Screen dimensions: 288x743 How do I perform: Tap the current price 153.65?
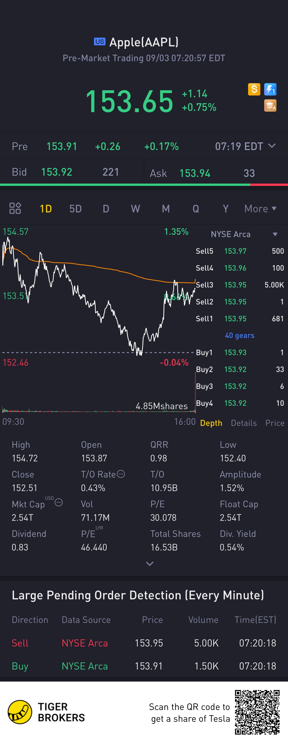[130, 101]
